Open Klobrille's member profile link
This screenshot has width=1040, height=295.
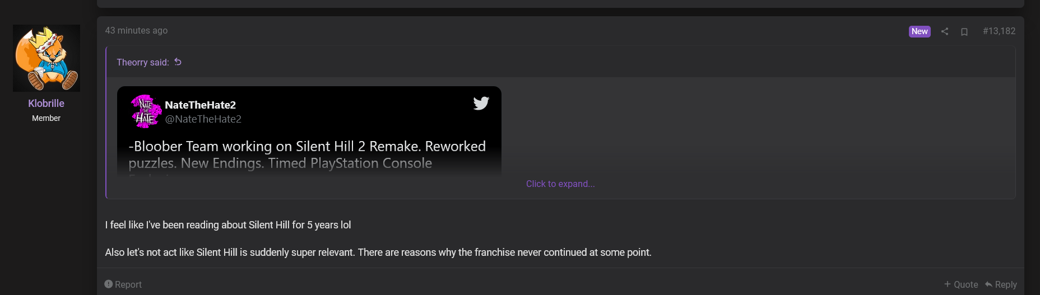(x=46, y=104)
